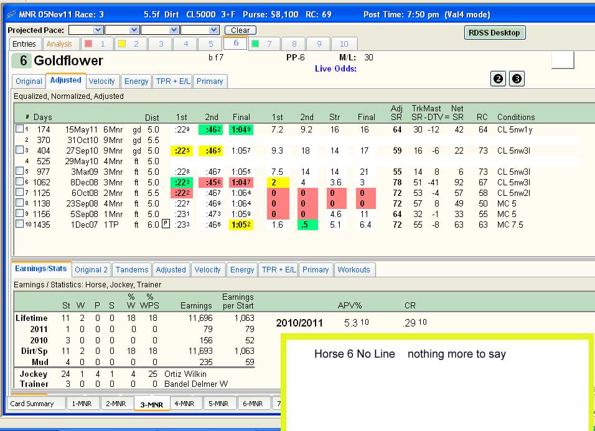The image size is (595, 431).
Task: Switch to the Analysis tab
Action: coord(59,44)
